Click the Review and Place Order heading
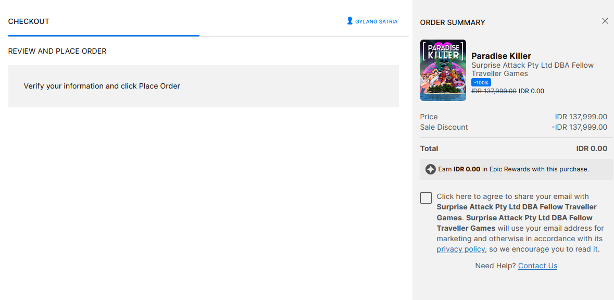This screenshot has height=300, width=614. point(57,51)
